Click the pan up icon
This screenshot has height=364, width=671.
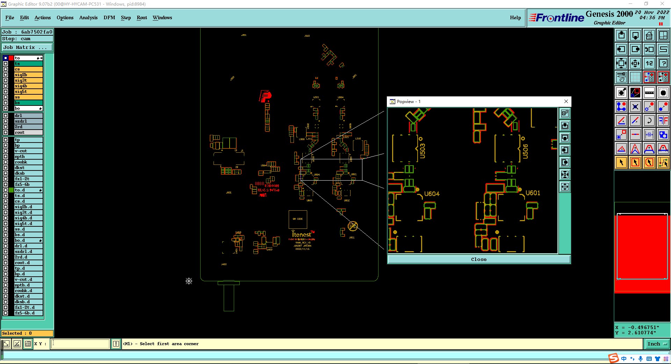pos(621,35)
